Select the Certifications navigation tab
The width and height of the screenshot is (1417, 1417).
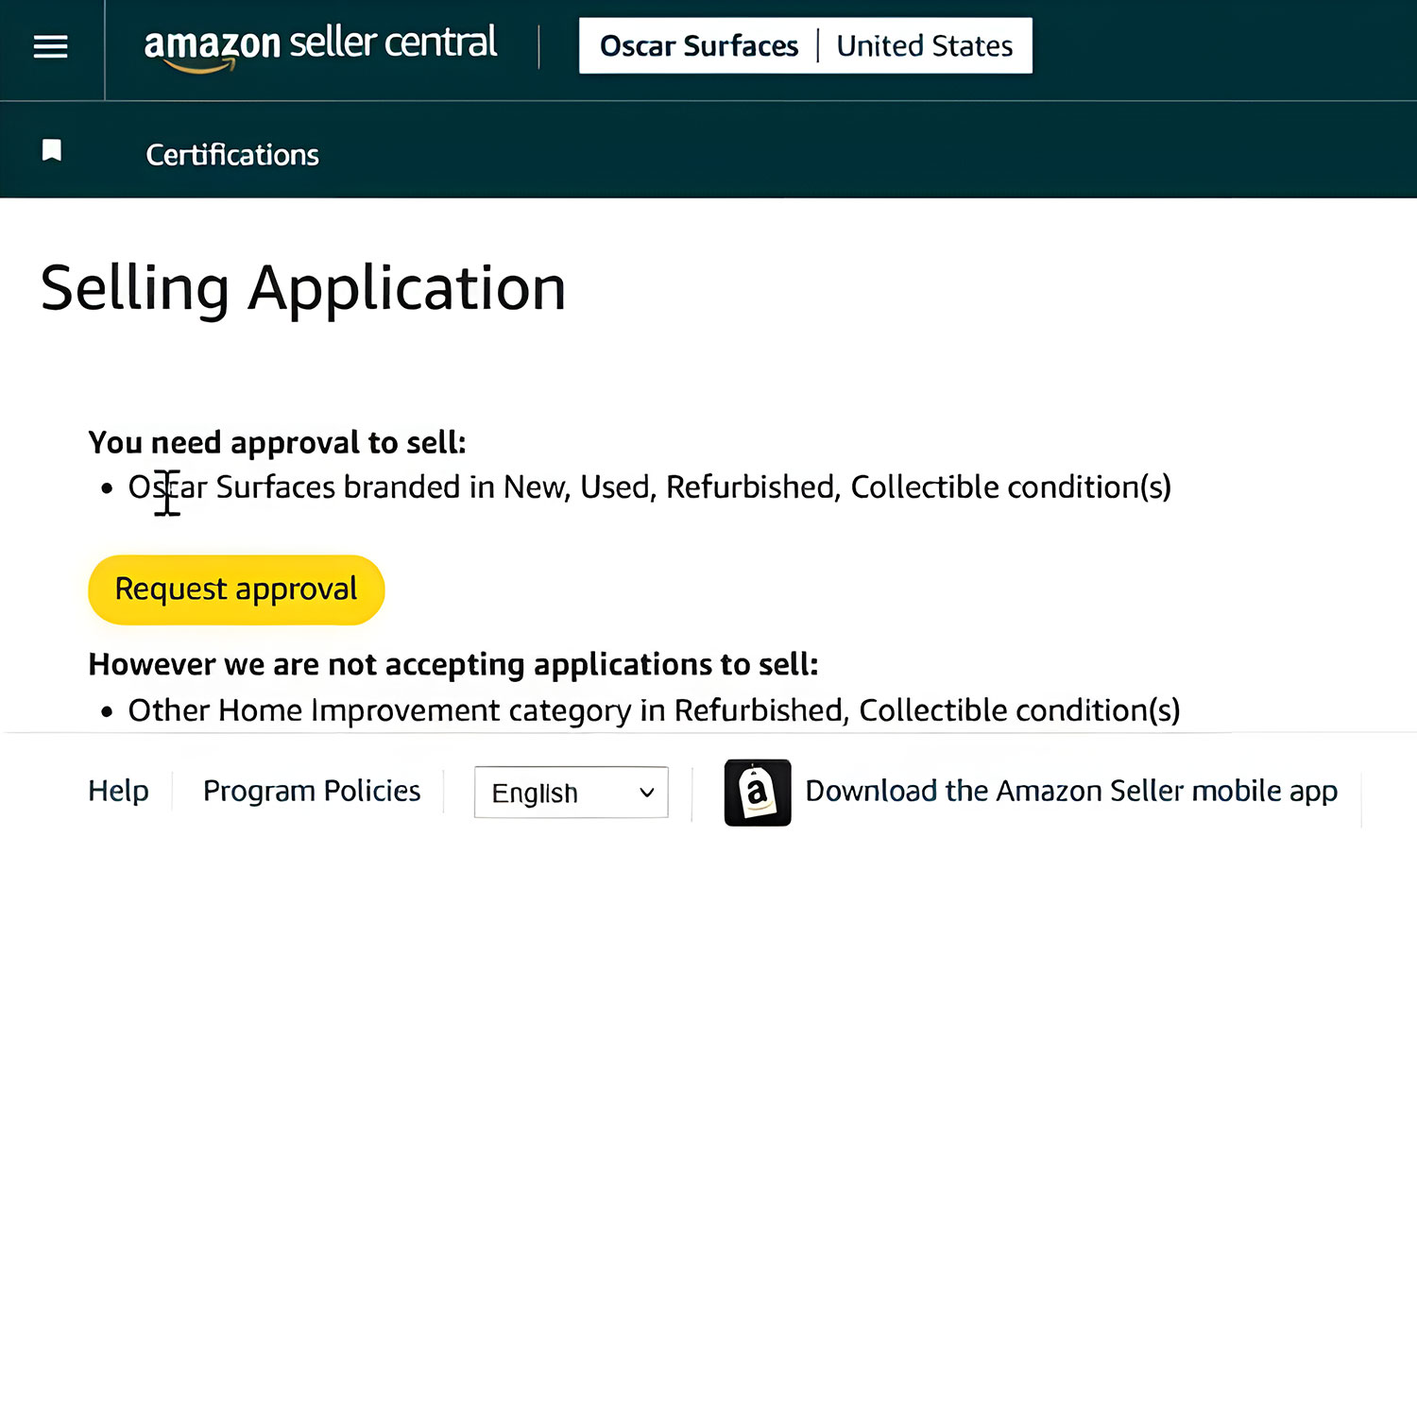click(231, 154)
